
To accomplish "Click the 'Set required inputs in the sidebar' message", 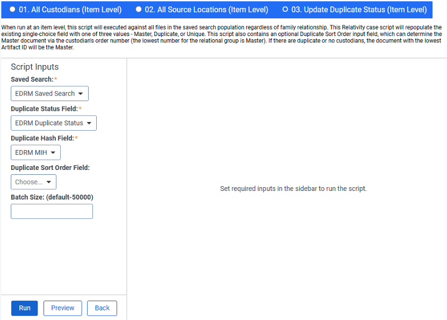I will tap(293, 189).
